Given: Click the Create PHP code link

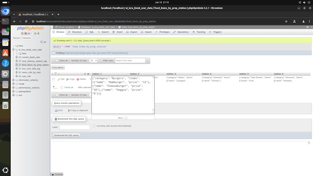Looking at the screenshot, I should [107, 53].
